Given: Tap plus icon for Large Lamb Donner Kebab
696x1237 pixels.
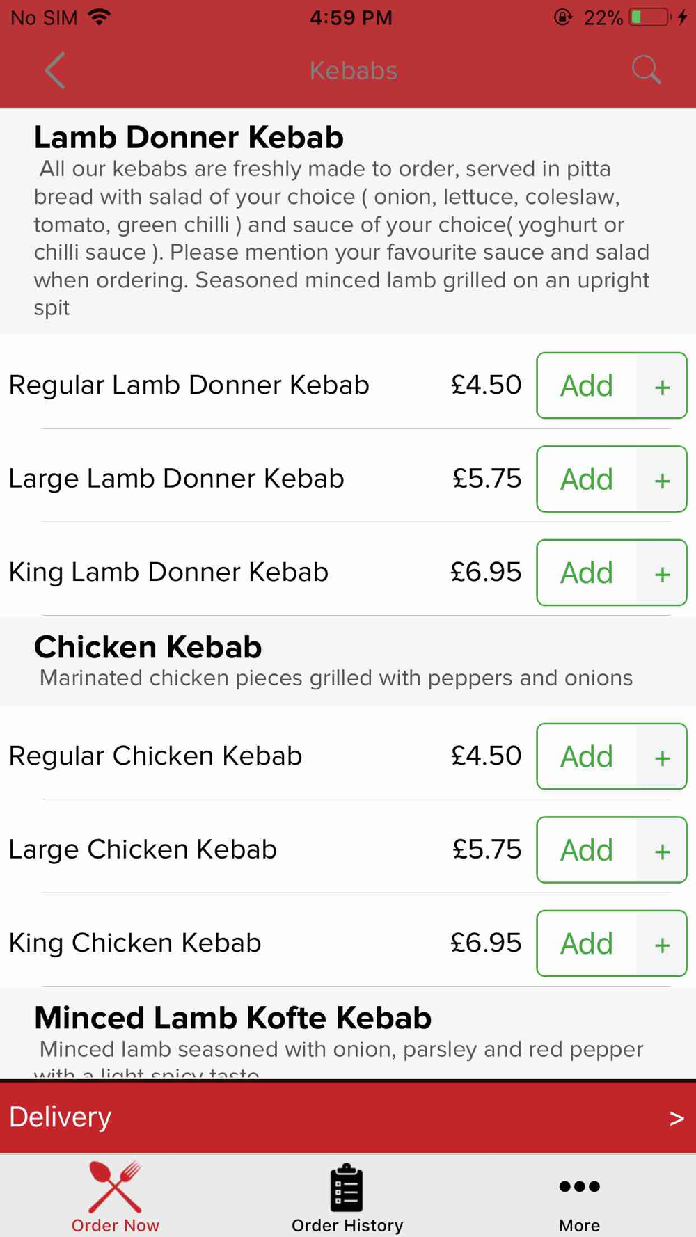Looking at the screenshot, I should click(x=662, y=480).
